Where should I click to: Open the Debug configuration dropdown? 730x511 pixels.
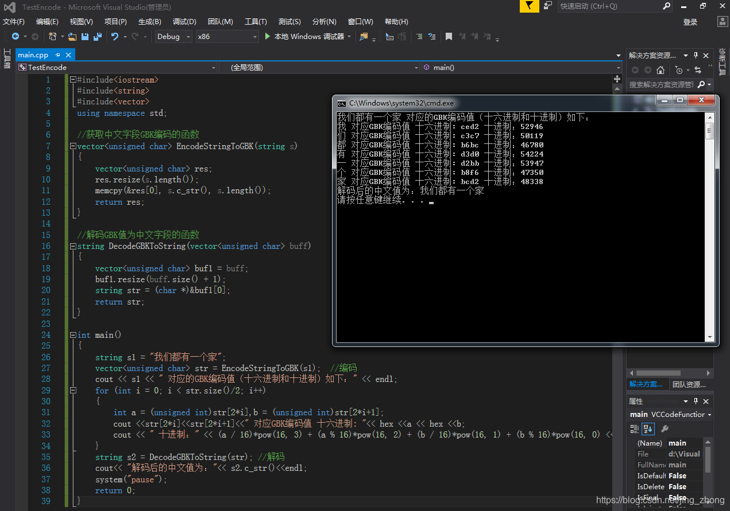(174, 36)
